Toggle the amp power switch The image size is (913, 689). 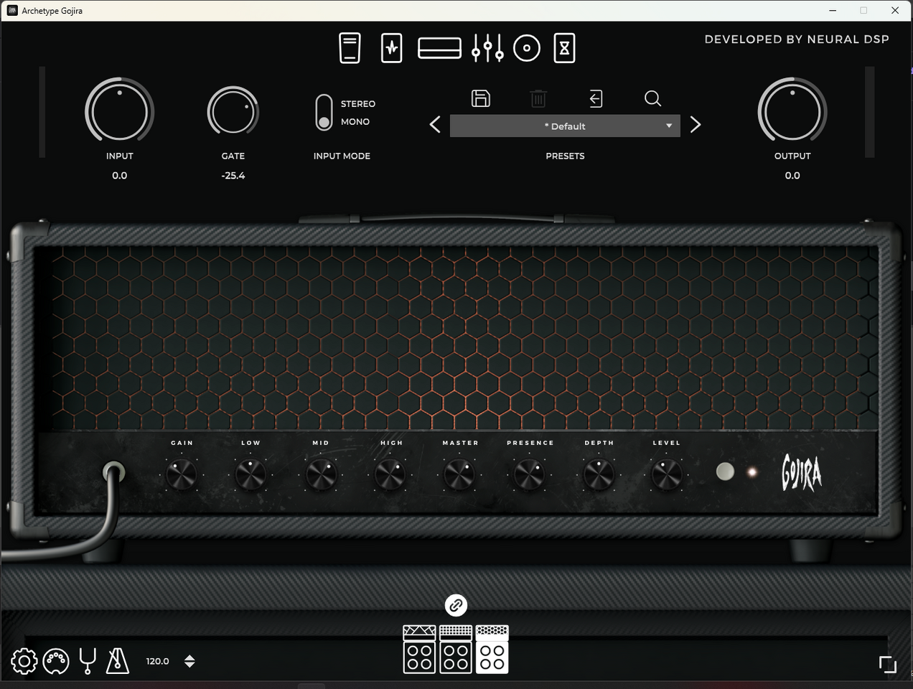725,472
